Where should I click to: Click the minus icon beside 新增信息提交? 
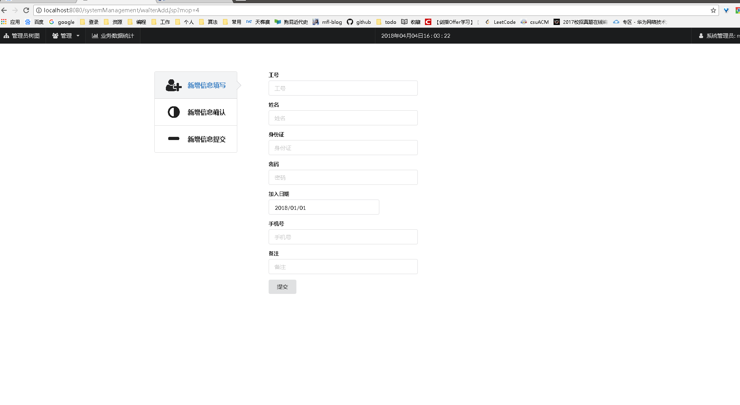[x=174, y=138]
